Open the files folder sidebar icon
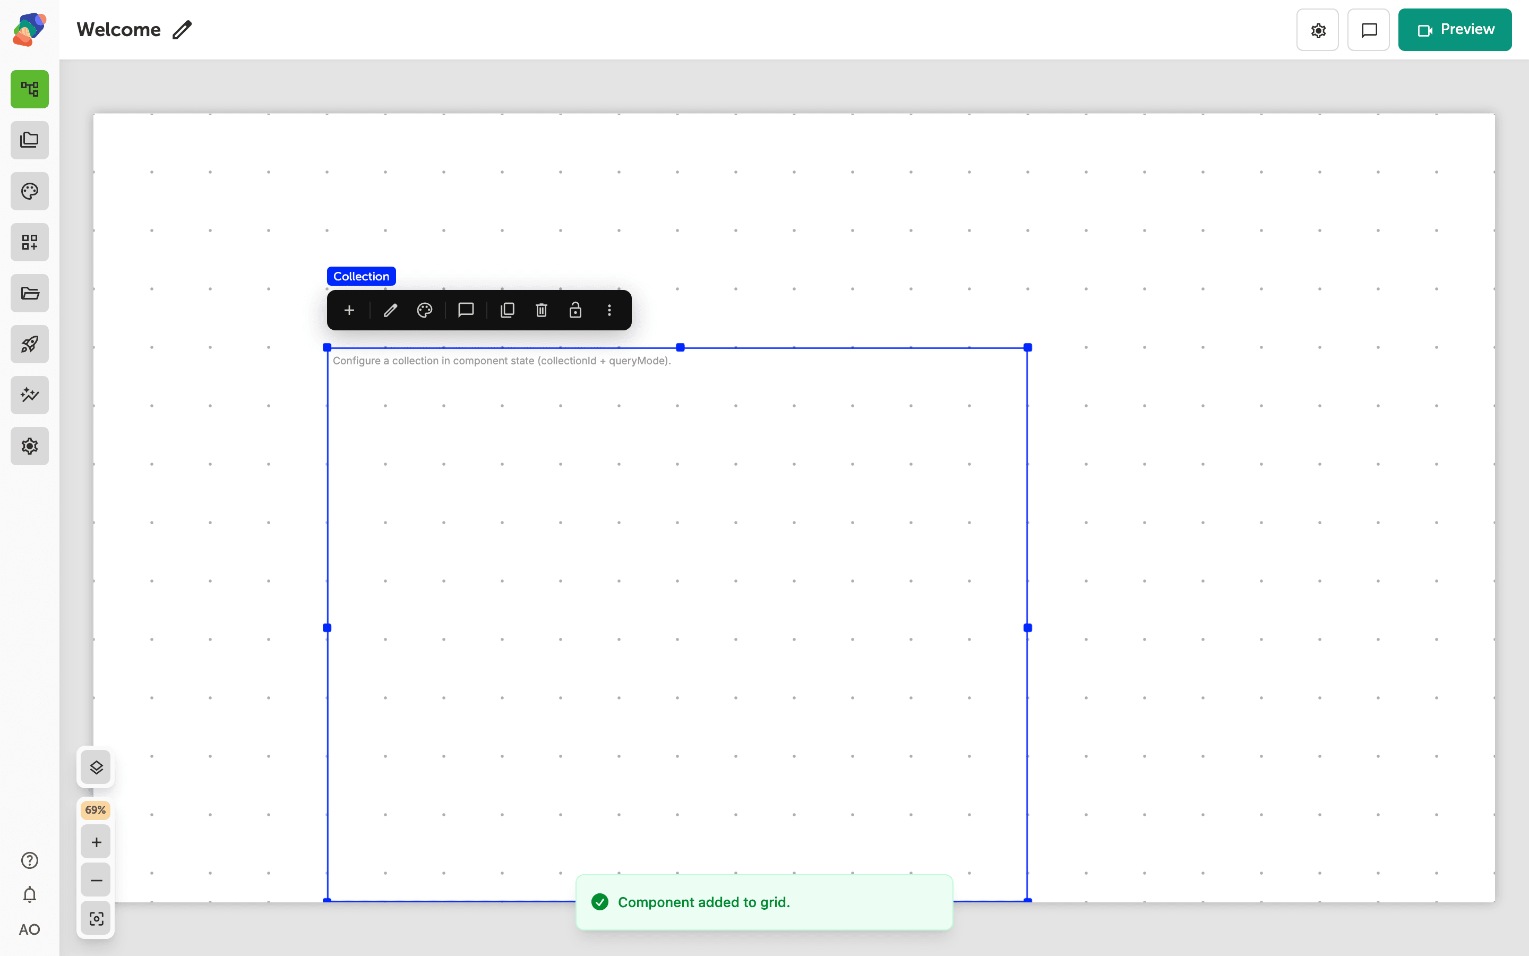 (x=30, y=293)
